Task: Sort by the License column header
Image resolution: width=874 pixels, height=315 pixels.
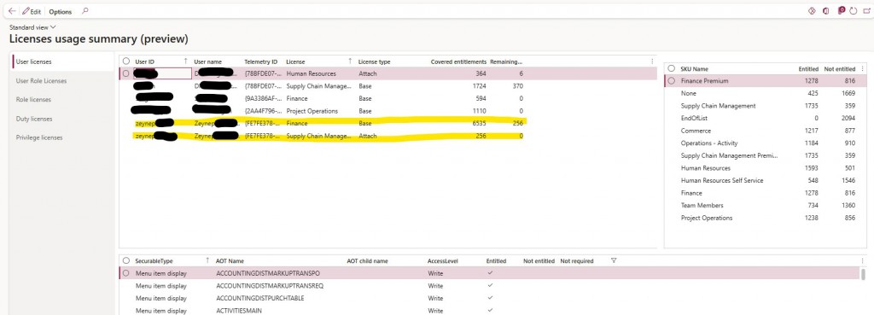Action: (x=295, y=61)
